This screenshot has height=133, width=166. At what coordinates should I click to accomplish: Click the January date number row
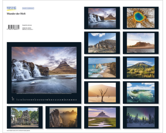point(46,99)
